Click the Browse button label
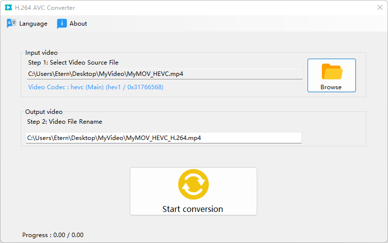The image size is (388, 243). 331,87
